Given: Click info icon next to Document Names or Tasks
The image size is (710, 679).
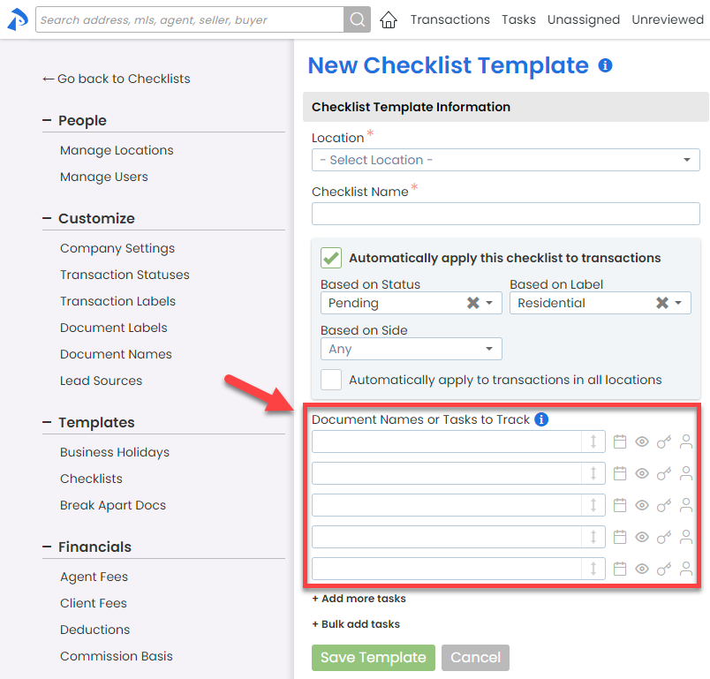Looking at the screenshot, I should pyautogui.click(x=542, y=419).
